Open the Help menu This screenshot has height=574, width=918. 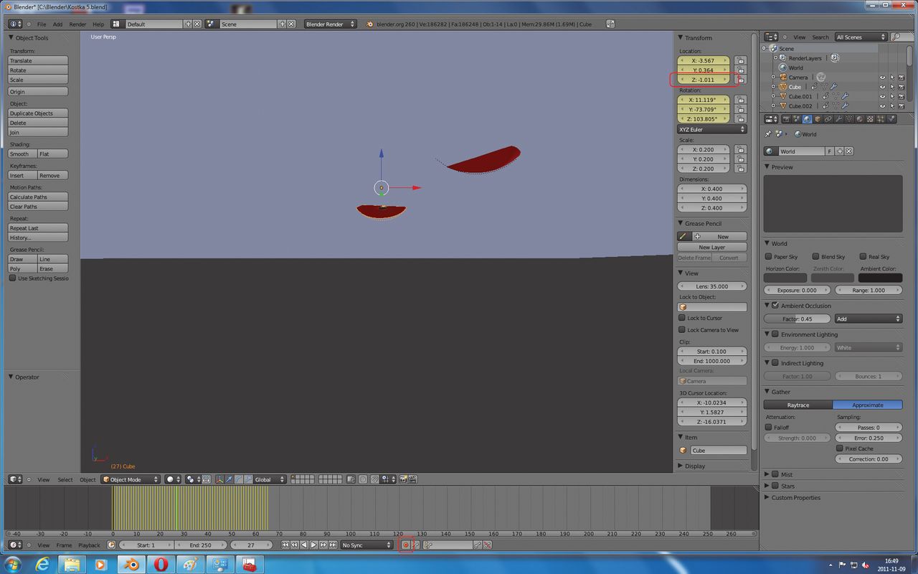tap(98, 24)
